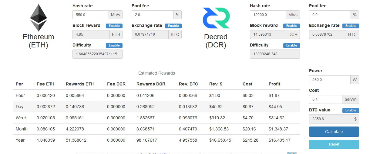This screenshot has height=154, width=380.
Task: Click the Rev. $ column header
Action: tap(216, 84)
